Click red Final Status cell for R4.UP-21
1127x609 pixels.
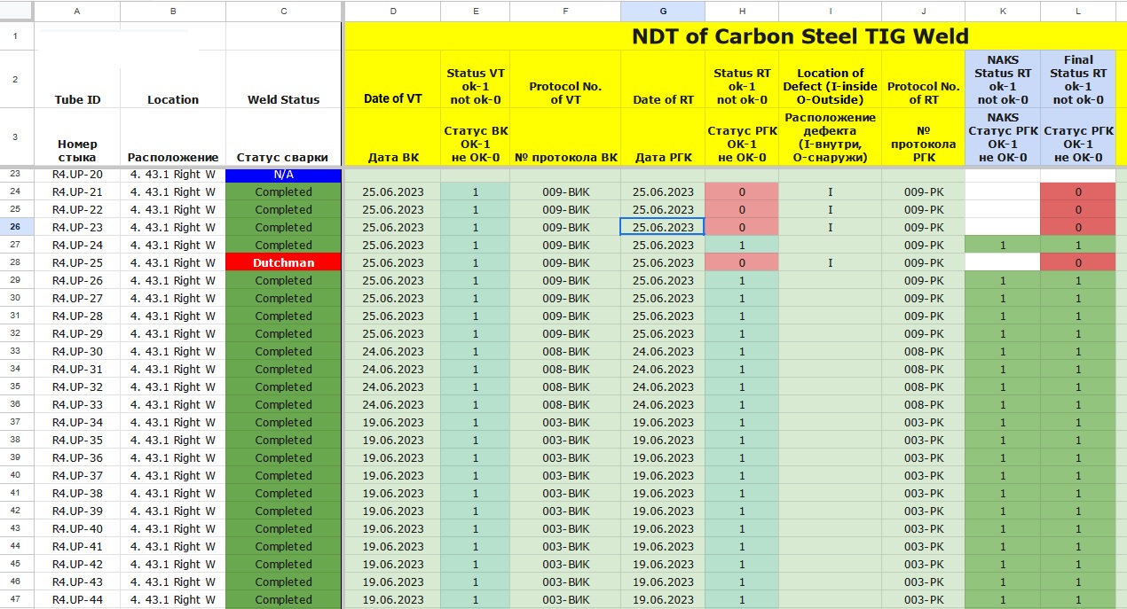1077,191
